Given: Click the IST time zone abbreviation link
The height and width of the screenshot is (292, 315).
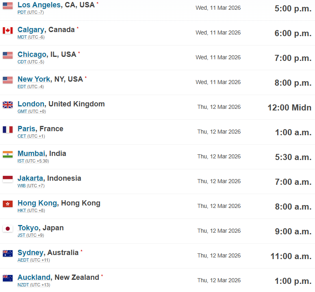Looking at the screenshot, I should [x=21, y=161].
